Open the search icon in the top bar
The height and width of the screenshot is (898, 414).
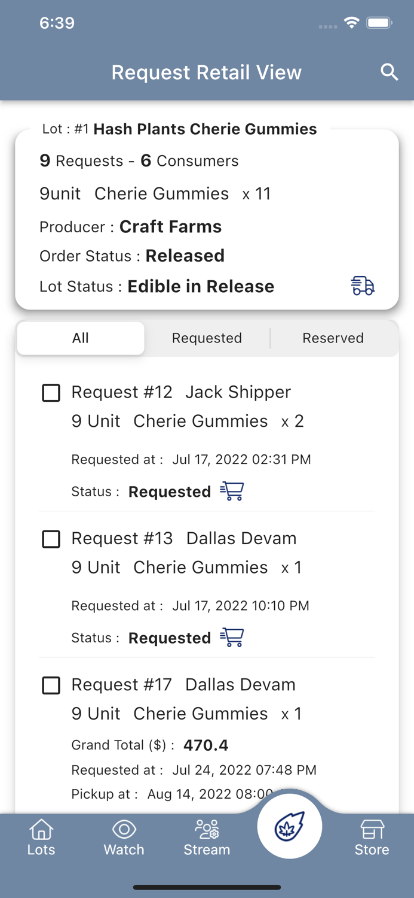(x=389, y=72)
